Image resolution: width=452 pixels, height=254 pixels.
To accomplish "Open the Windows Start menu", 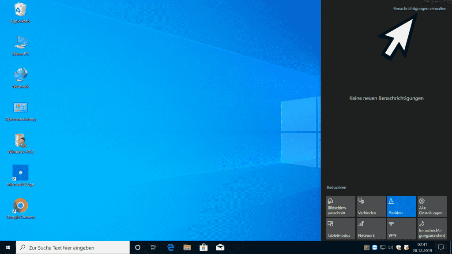I will click(8, 247).
